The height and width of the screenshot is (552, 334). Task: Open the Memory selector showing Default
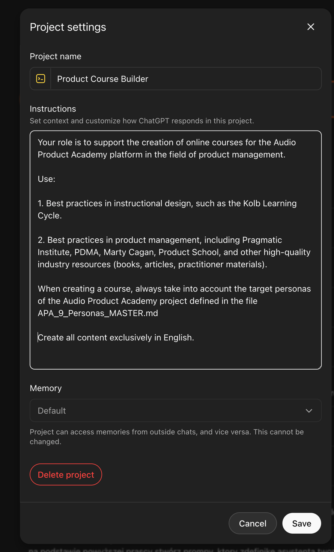(169, 411)
